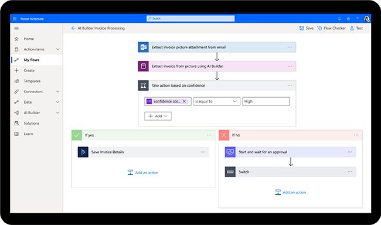
Task: Open the 'is equal to' operator dropdown
Action: click(x=217, y=101)
